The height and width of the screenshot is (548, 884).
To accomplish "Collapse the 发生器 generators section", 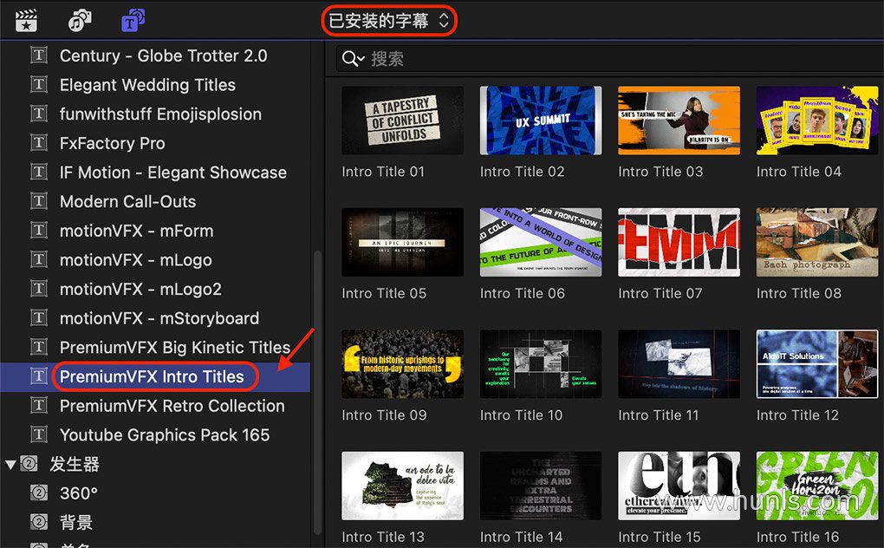I will (10, 465).
